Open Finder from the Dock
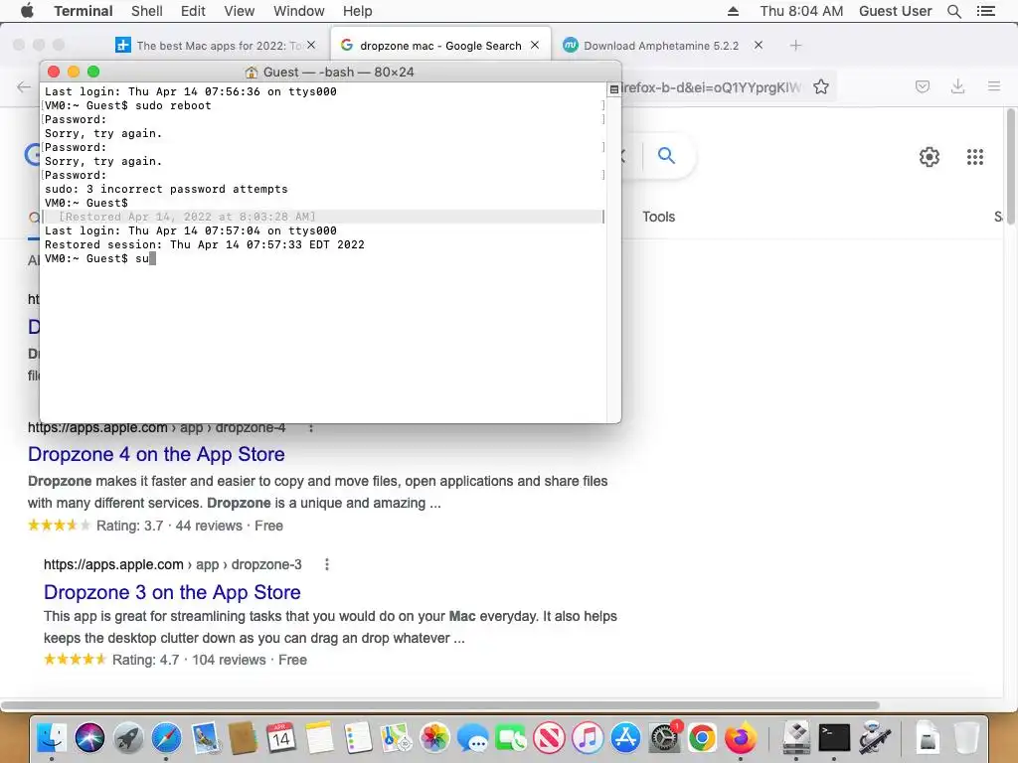 click(52, 738)
